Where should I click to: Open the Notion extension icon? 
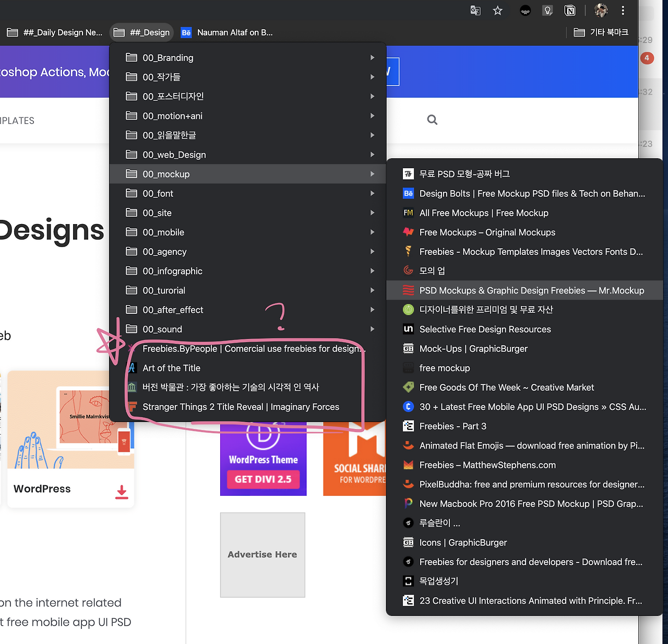(570, 11)
